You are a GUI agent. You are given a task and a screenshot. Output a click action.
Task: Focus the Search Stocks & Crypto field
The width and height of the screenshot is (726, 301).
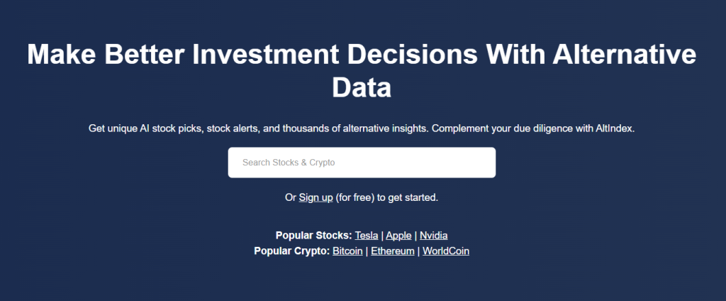362,163
